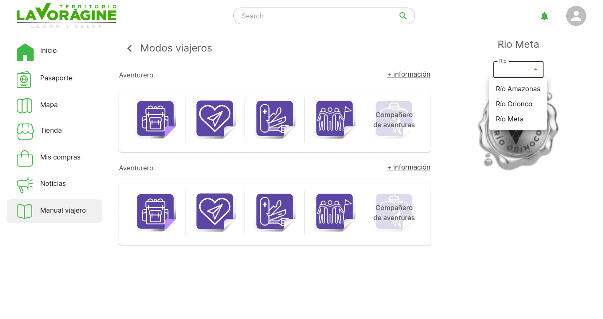Viewport: 603px width, 319px height.
Task: Open second + información link
Action: point(409,167)
